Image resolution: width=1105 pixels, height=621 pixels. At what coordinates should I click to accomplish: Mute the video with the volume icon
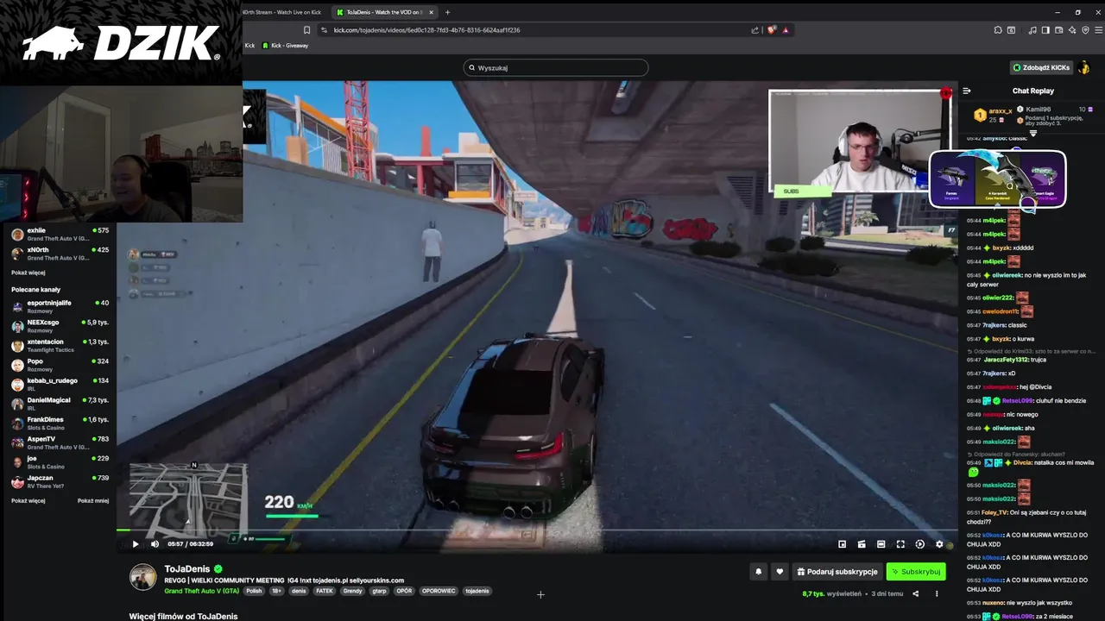[x=155, y=544]
